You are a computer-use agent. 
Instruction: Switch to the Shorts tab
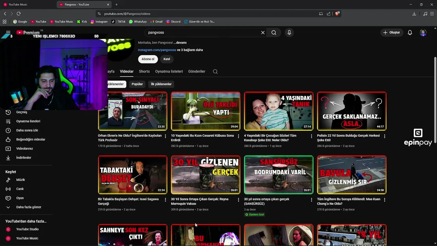pos(144,71)
